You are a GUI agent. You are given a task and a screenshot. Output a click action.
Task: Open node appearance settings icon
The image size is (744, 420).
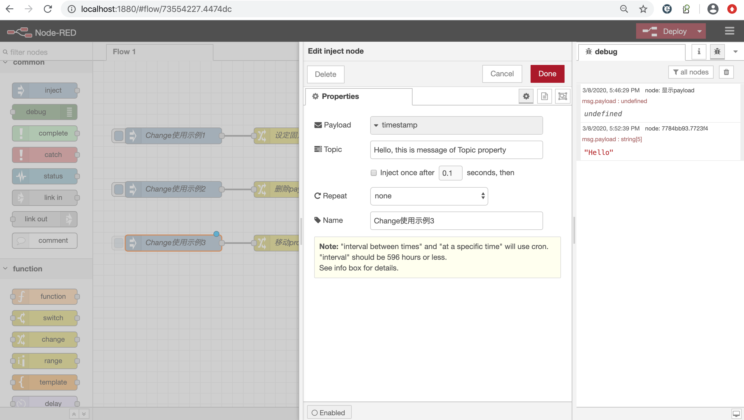click(x=562, y=96)
